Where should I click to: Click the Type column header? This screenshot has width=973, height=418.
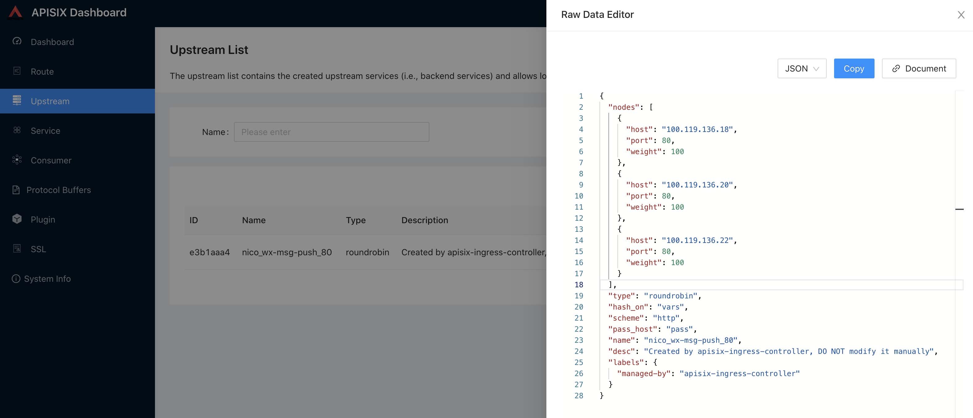(356, 220)
